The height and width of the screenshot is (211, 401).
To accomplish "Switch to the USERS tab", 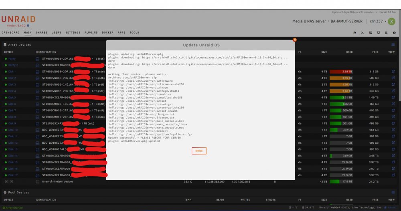I will [x=56, y=33].
